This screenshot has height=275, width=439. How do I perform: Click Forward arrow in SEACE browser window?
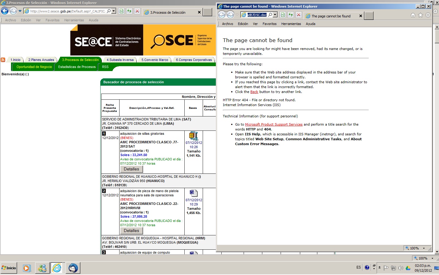(13, 11)
